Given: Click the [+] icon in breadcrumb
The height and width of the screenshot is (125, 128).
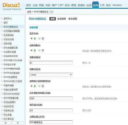Looking at the screenshot, I should (x=51, y=12).
